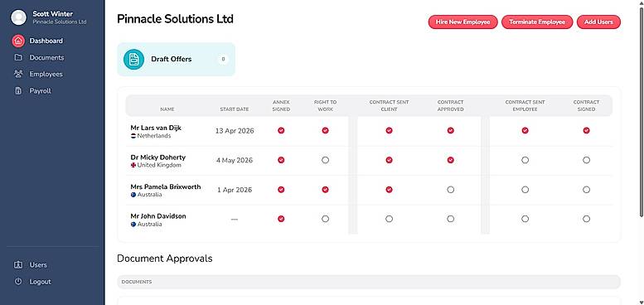Click Lars van Dijk's Contract Signed checkmark
Screen dimensions: 644x305
click(x=587, y=131)
